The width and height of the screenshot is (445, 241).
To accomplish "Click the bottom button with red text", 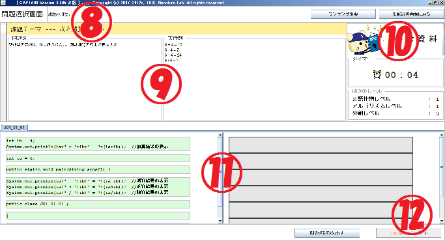I will 410,233.
